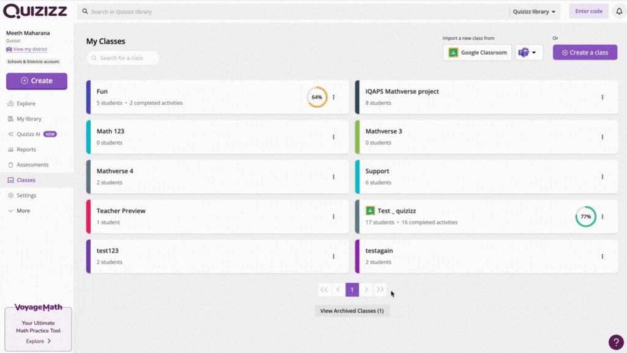
Task: Click the 77% progress ring on Test _ quizizz
Action: click(586, 217)
